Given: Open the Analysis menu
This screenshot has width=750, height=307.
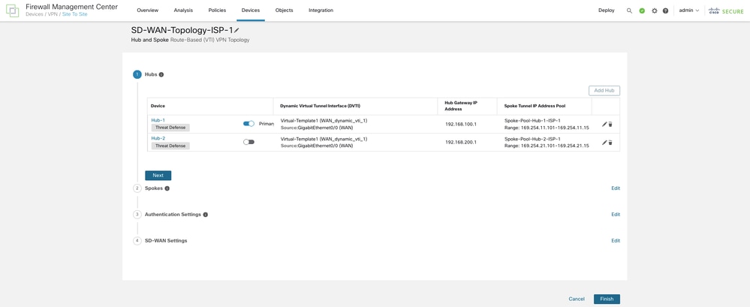Looking at the screenshot, I should 183,10.
